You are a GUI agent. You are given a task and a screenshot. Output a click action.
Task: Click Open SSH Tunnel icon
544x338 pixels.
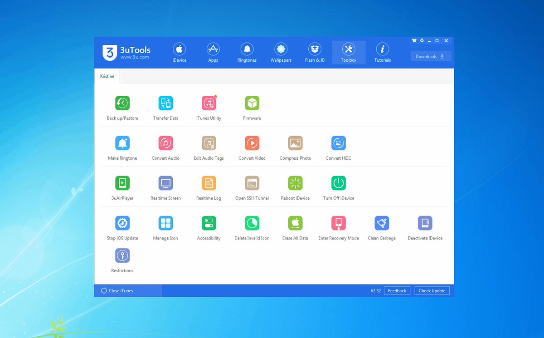252,183
